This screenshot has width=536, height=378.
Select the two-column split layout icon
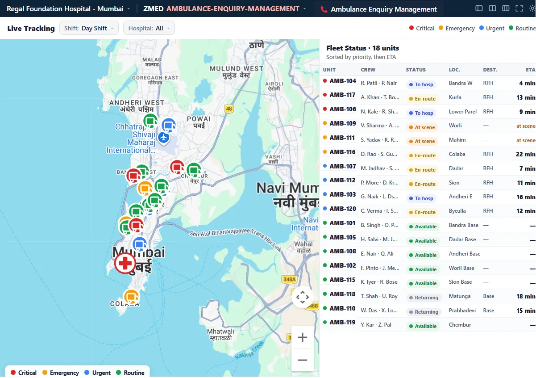(x=492, y=8)
